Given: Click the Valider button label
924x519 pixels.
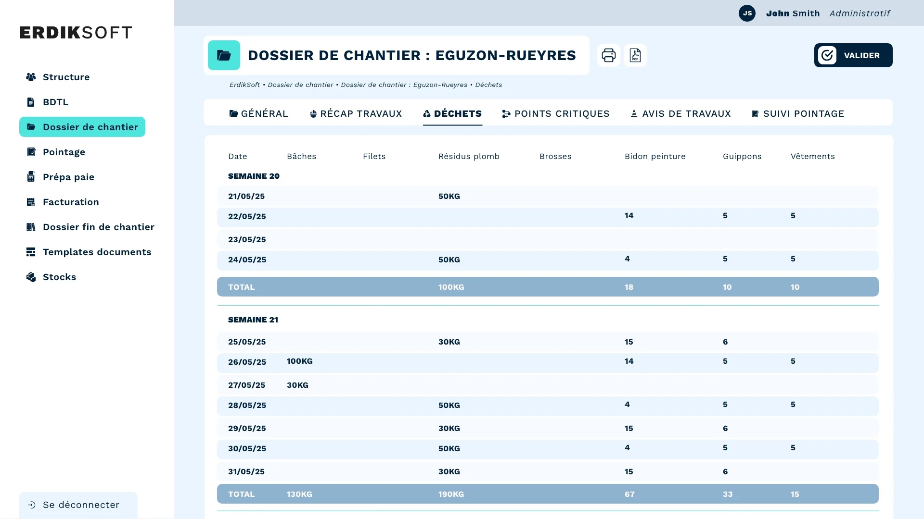Looking at the screenshot, I should coord(861,55).
